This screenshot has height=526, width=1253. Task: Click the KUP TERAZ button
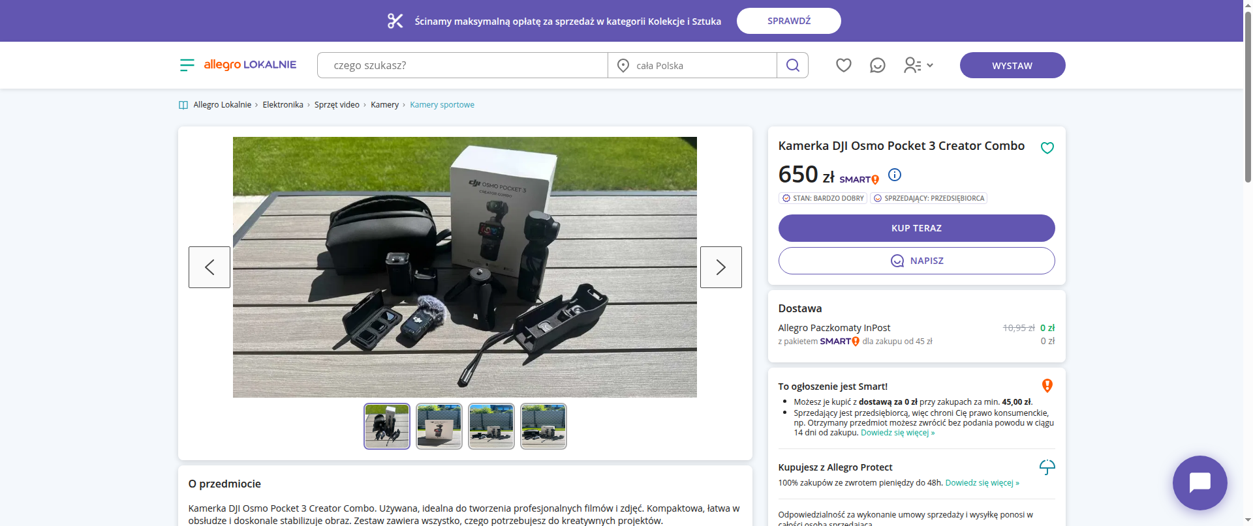click(916, 228)
